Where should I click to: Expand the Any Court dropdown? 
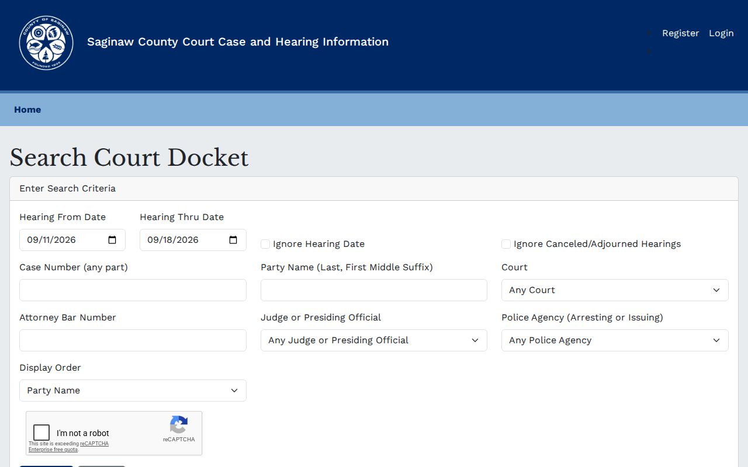click(x=615, y=290)
